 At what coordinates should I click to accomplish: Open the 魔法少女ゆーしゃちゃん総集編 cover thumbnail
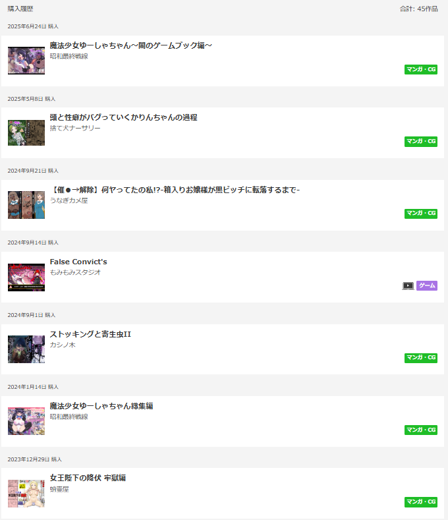(x=26, y=421)
